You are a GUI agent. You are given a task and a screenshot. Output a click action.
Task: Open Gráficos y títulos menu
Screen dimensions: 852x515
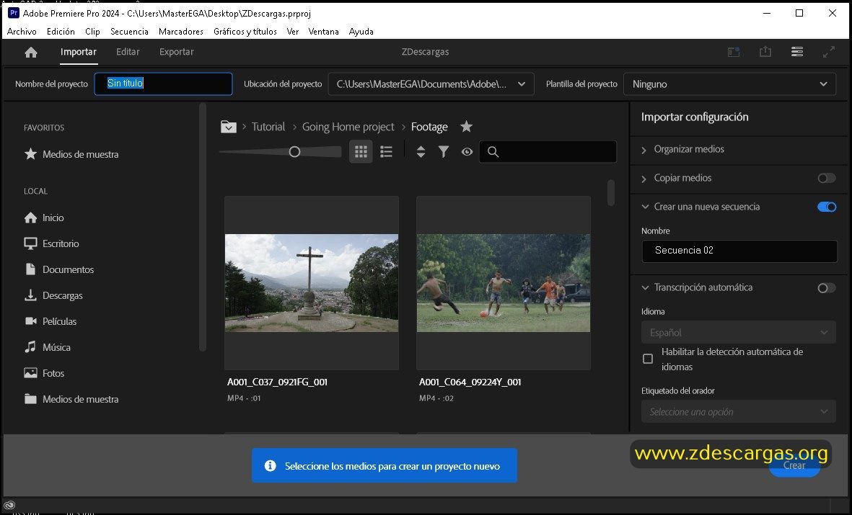[x=245, y=32]
